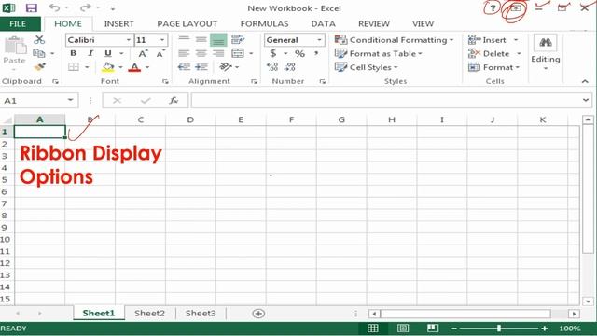This screenshot has width=597, height=336.
Task: Open the Name Box dropdown arrow
Action: point(71,100)
